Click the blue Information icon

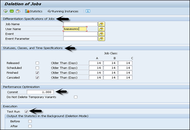(88, 11)
